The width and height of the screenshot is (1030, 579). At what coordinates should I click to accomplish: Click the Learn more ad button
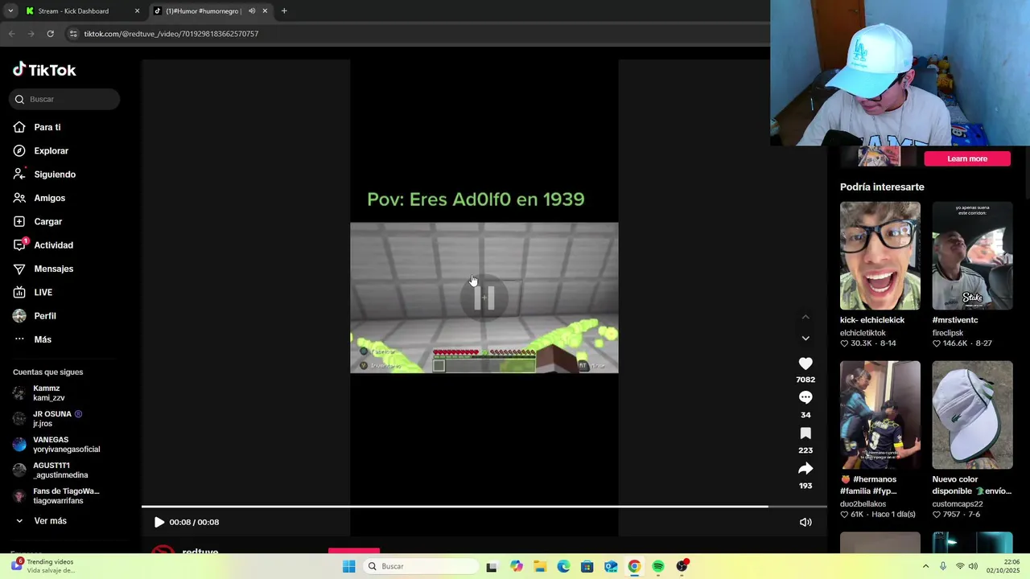(967, 158)
